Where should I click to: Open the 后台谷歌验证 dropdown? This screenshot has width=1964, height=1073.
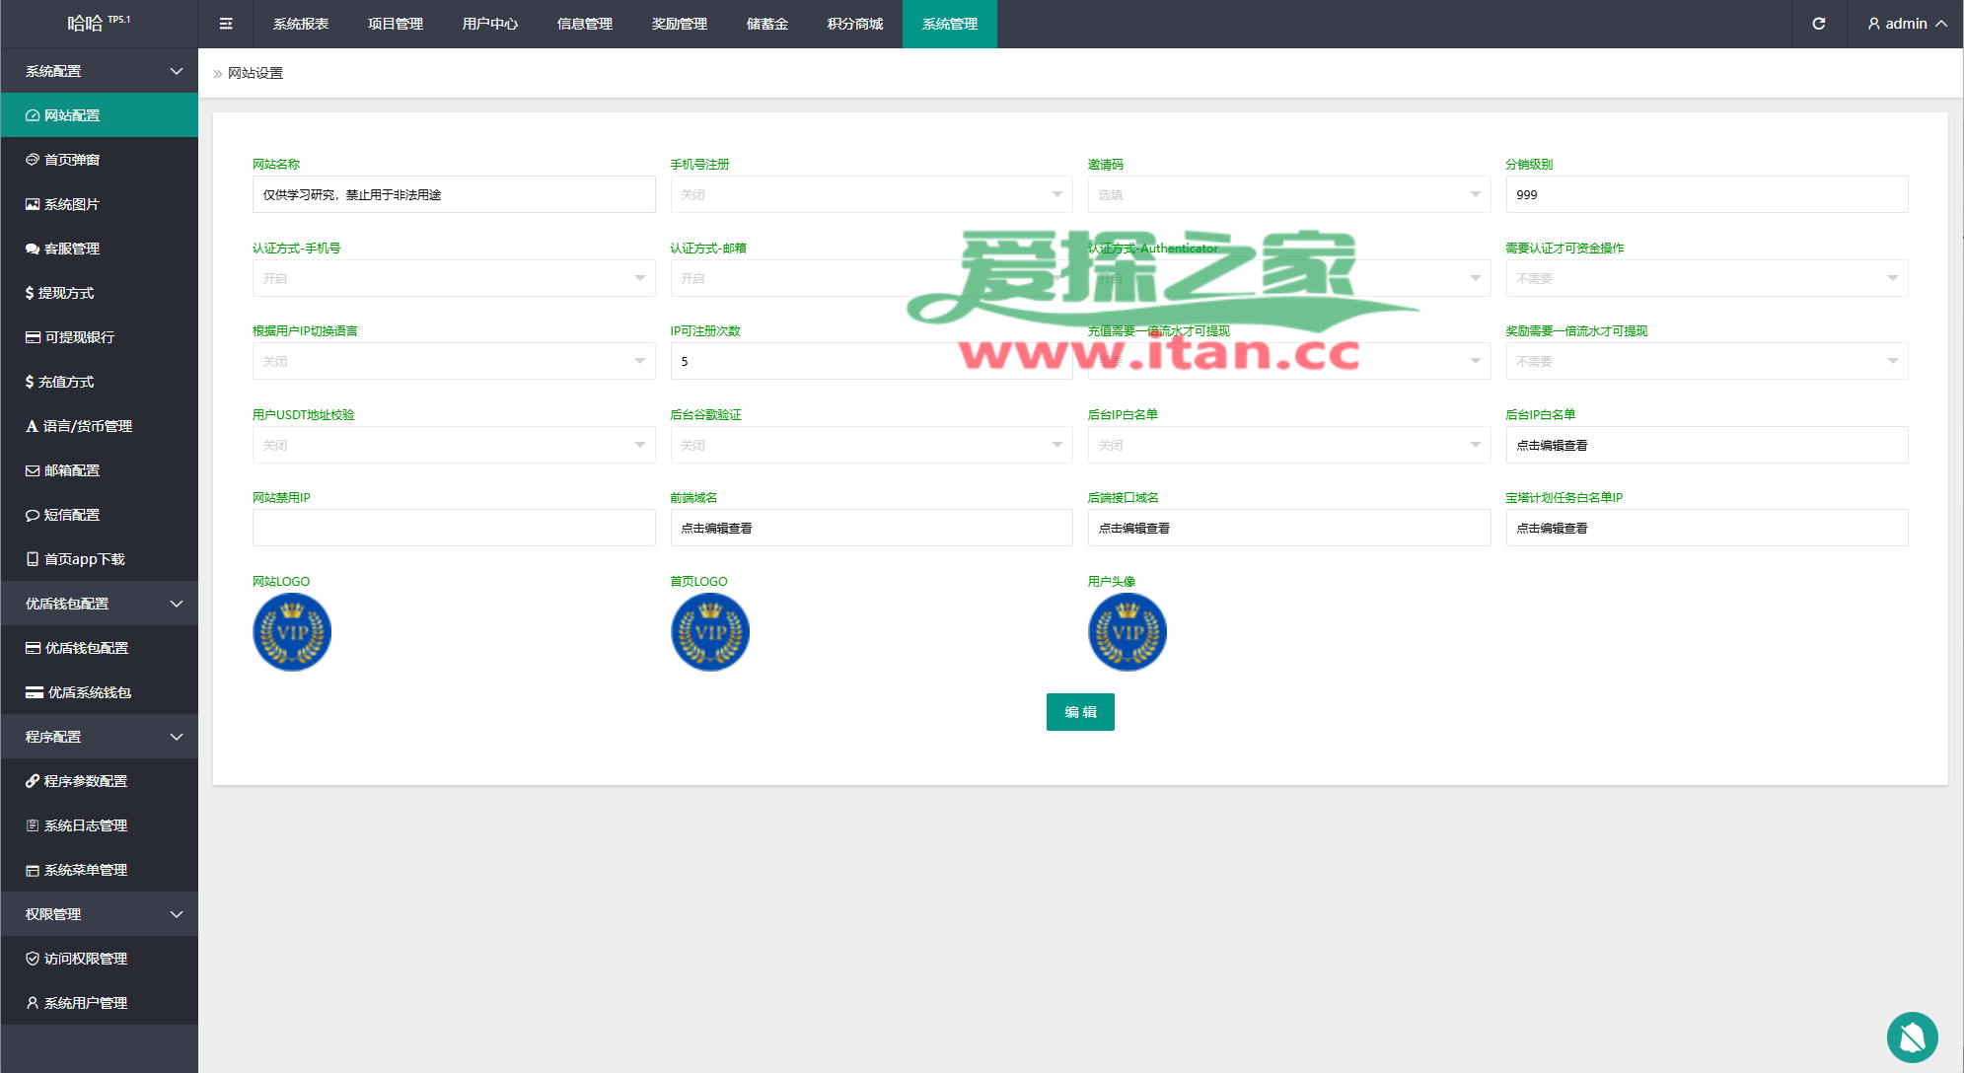click(871, 445)
